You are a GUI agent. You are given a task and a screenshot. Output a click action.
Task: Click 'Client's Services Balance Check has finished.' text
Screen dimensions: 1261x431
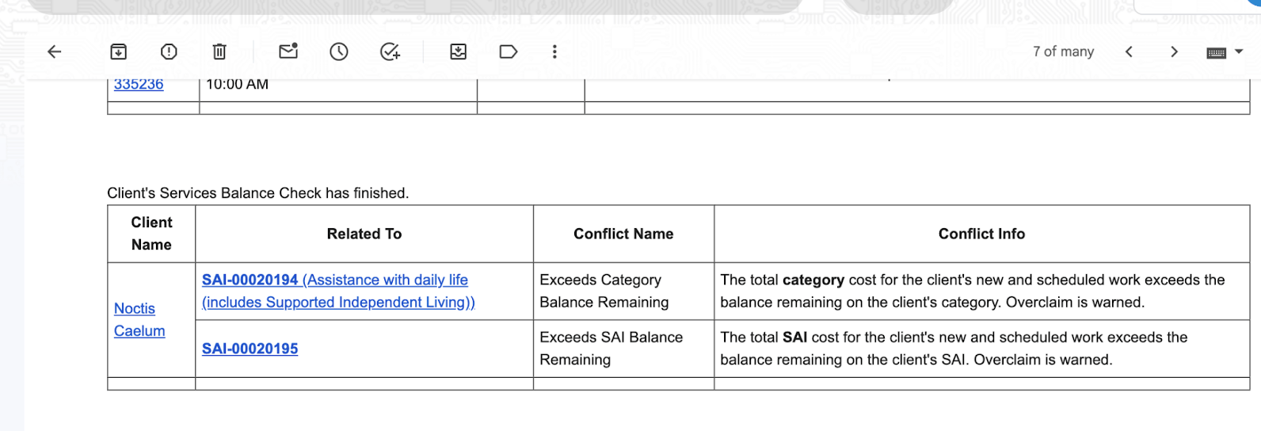click(x=258, y=193)
